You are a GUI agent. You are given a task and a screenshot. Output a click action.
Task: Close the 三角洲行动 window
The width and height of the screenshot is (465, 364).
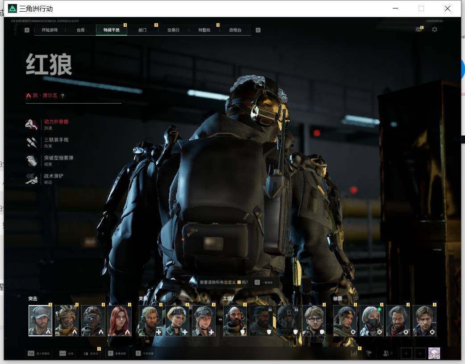pyautogui.click(x=448, y=8)
